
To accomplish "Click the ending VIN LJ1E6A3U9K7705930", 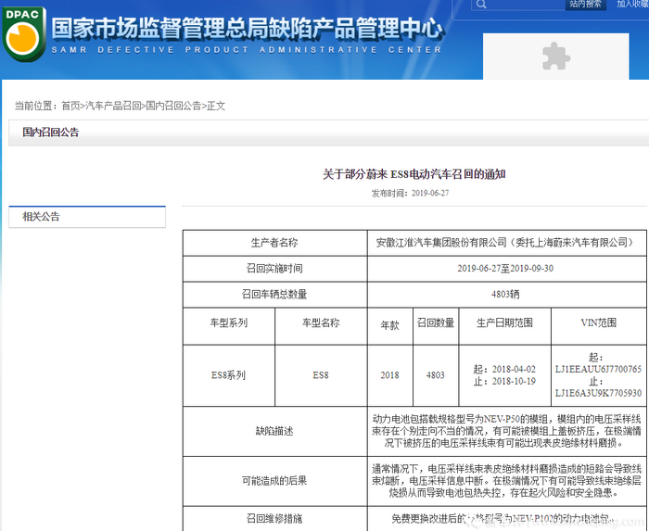I will [598, 393].
